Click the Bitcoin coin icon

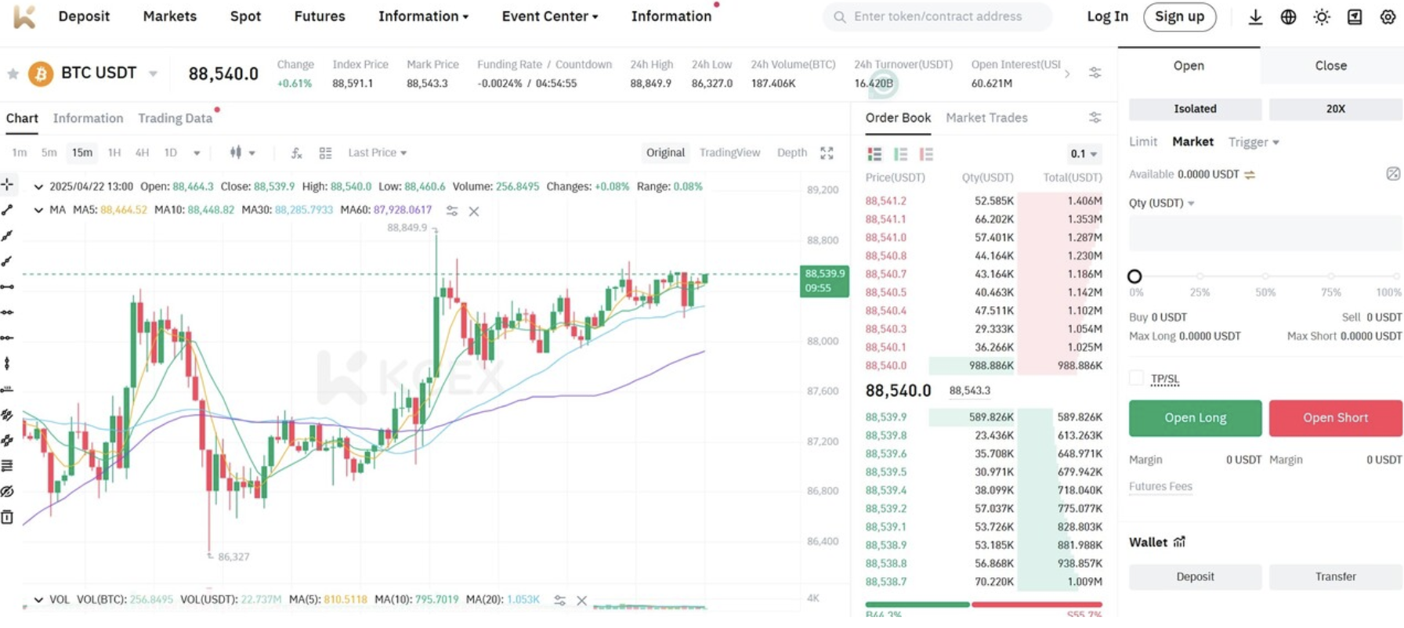coord(41,74)
